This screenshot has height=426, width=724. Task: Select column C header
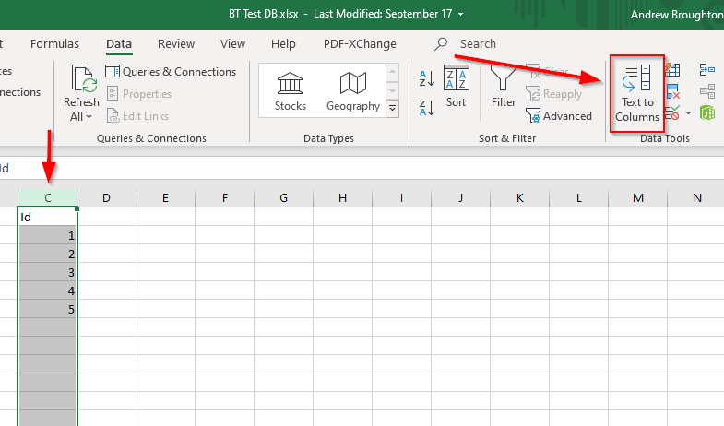(48, 198)
